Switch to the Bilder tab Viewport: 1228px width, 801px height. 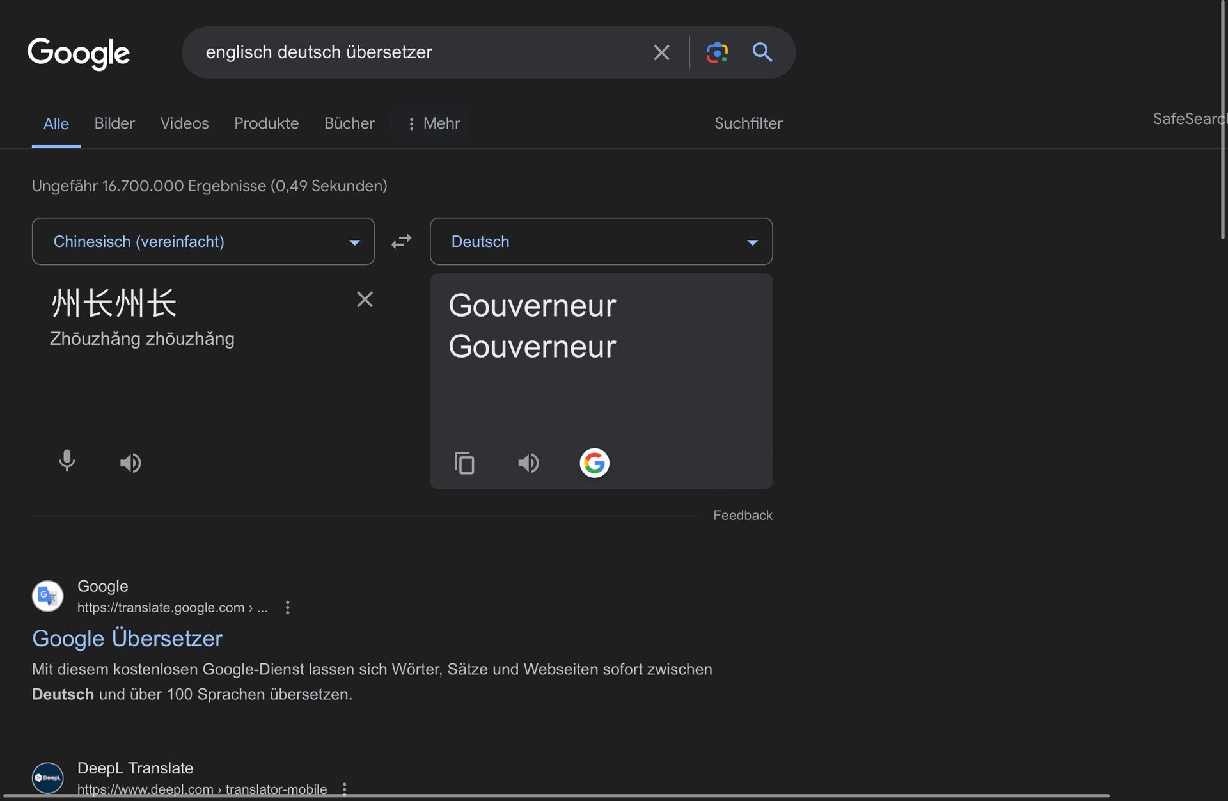click(x=114, y=123)
